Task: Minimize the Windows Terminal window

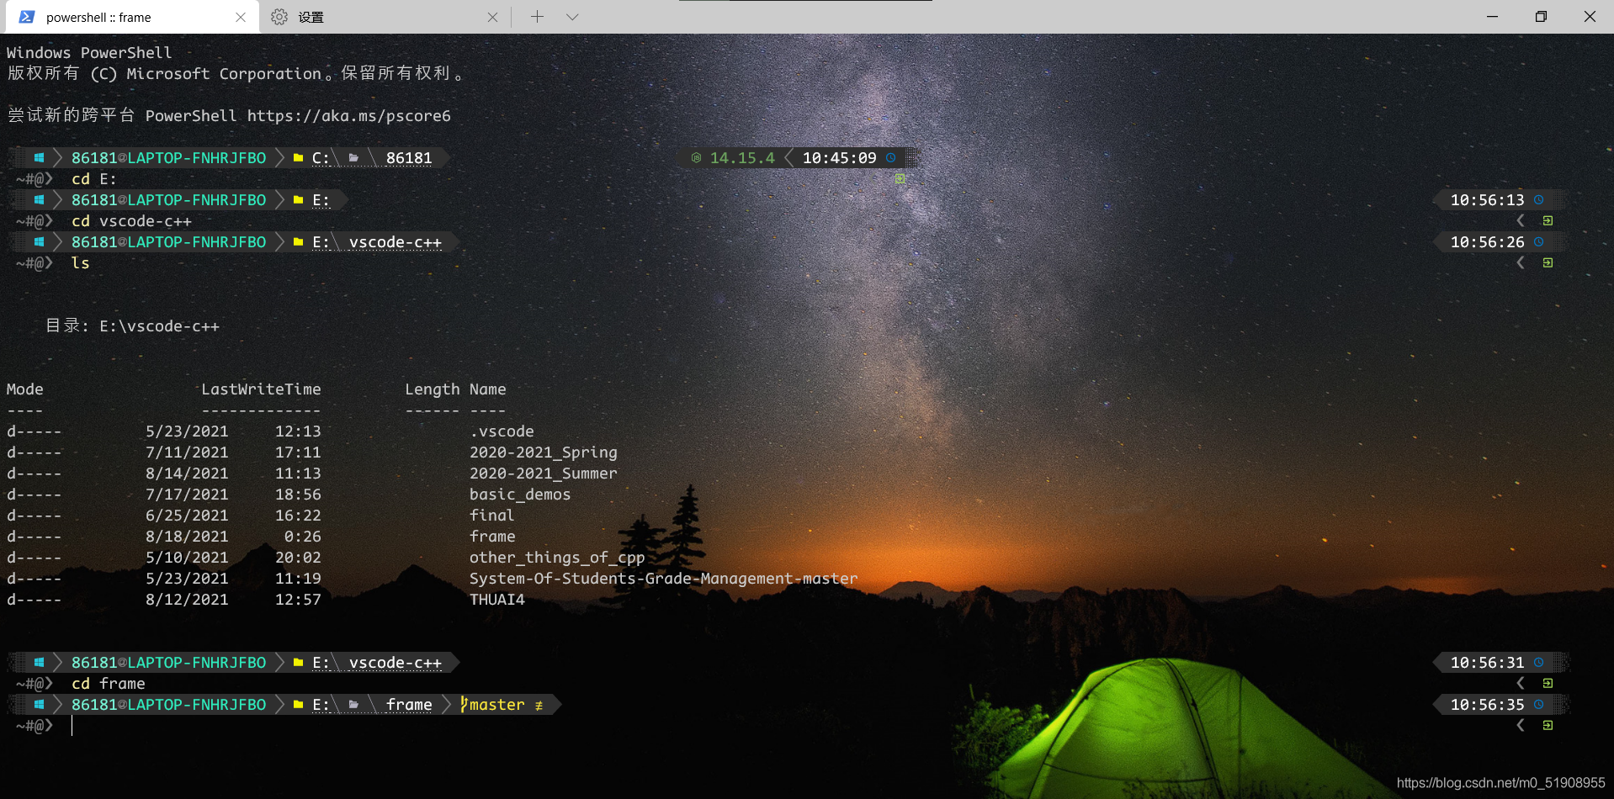Action: 1492,17
